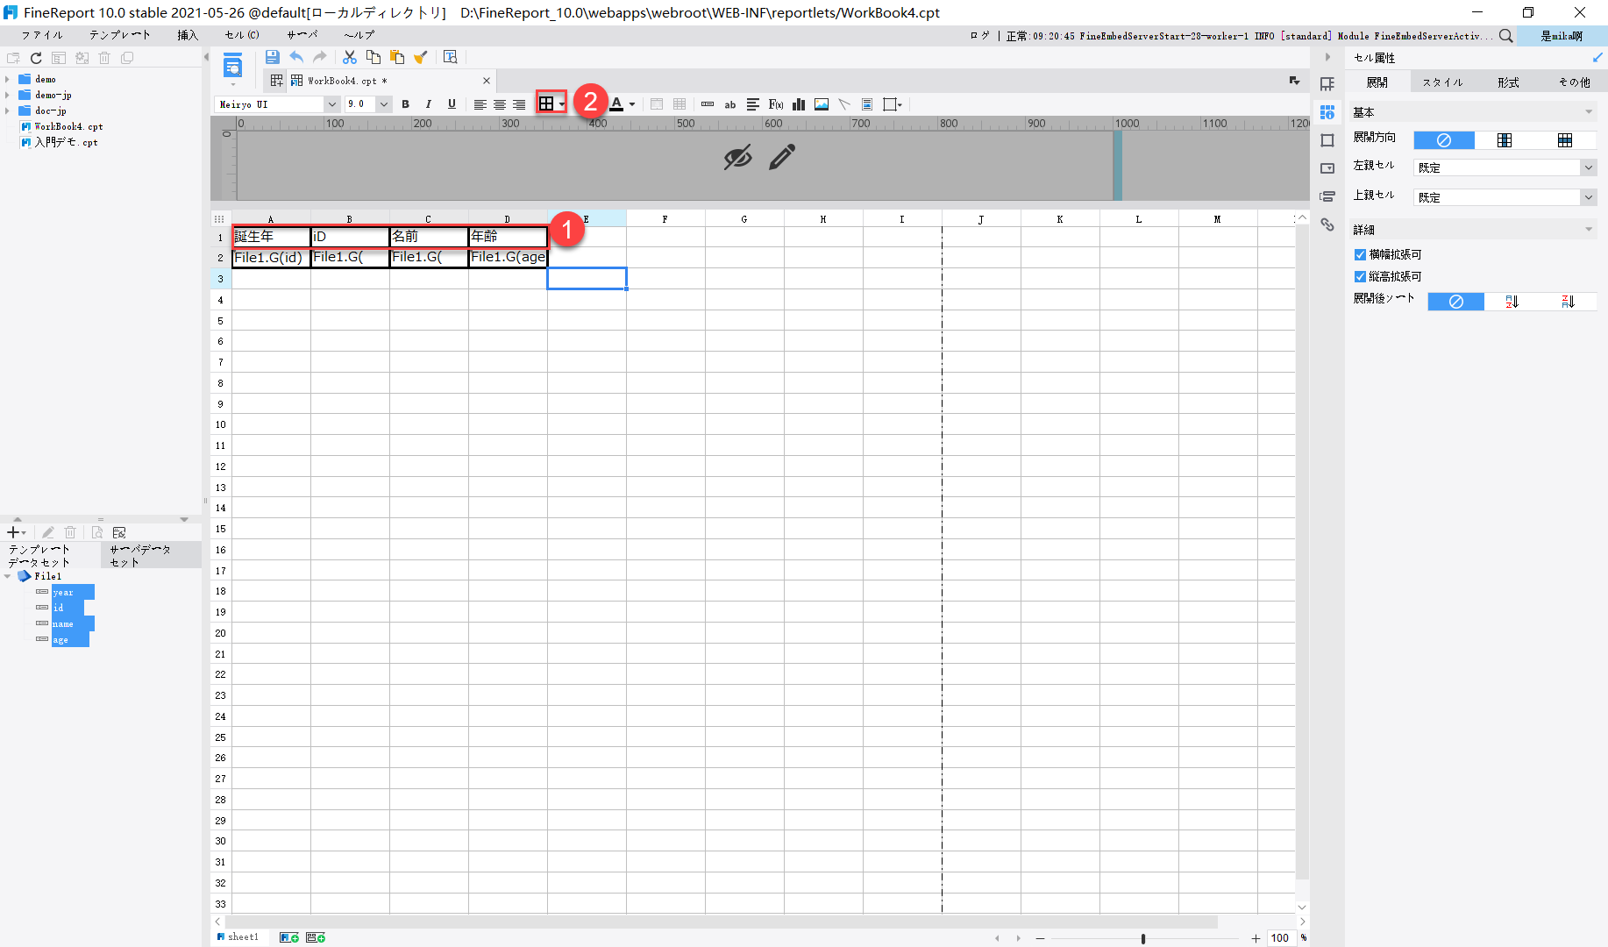
Task: Insert formula with F(x) icon
Action: point(776,104)
